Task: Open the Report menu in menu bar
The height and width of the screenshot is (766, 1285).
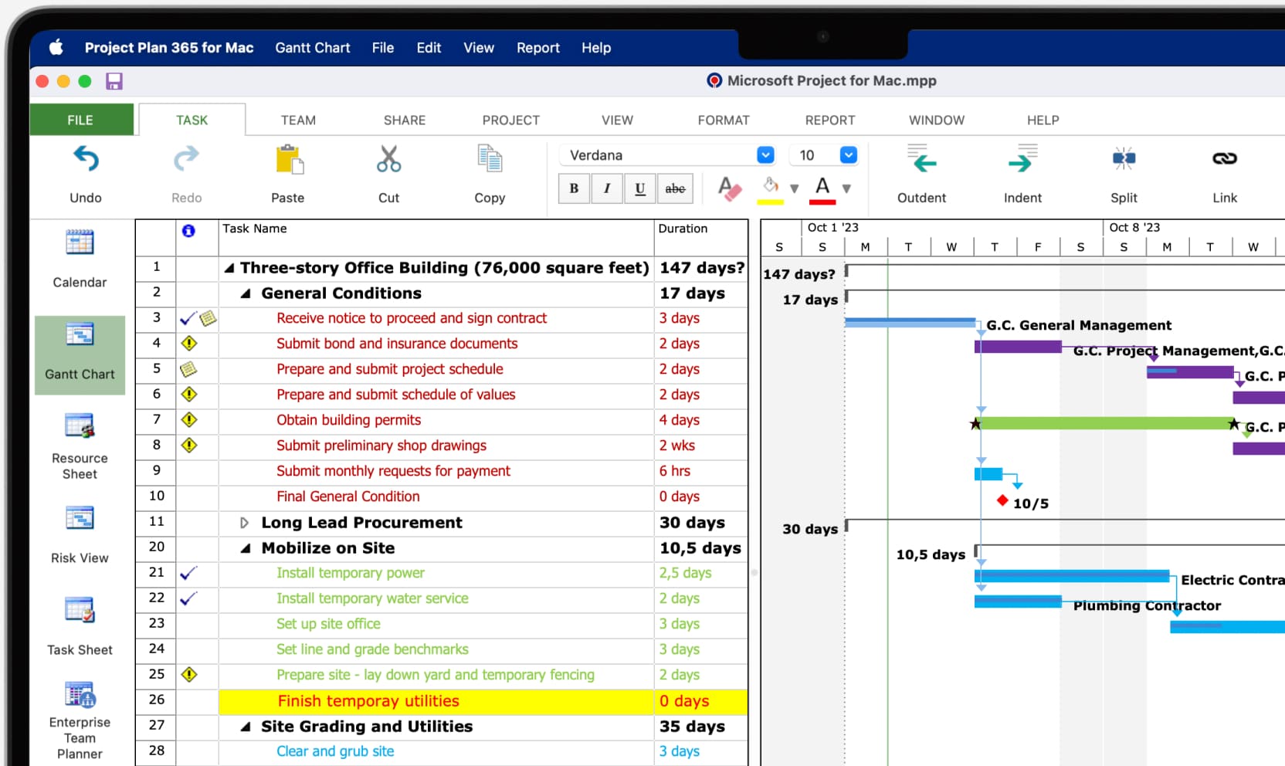Action: click(537, 48)
